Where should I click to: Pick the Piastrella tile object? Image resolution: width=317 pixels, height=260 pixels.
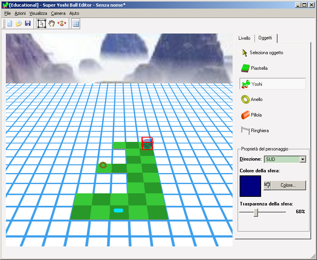[x=254, y=68]
